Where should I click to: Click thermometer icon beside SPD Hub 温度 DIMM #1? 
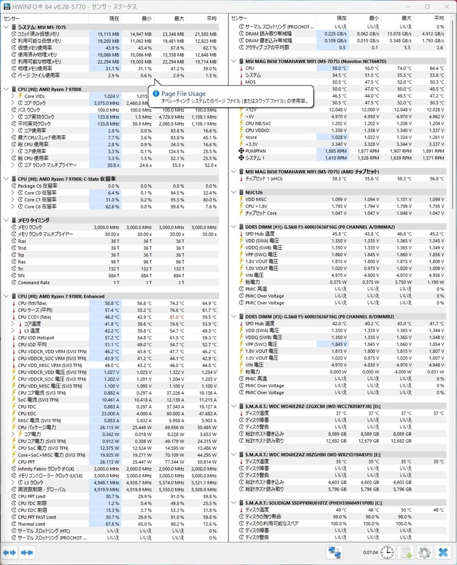[x=241, y=234]
